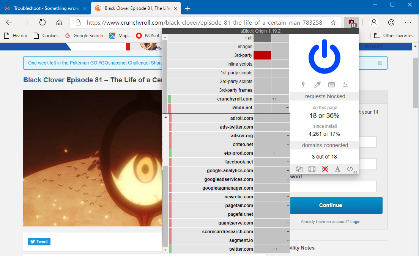Select criteo.net row
Screen dimensions: 419x256
coord(211,144)
